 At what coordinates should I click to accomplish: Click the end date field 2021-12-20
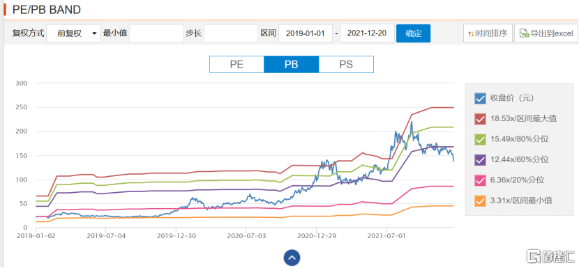point(367,33)
